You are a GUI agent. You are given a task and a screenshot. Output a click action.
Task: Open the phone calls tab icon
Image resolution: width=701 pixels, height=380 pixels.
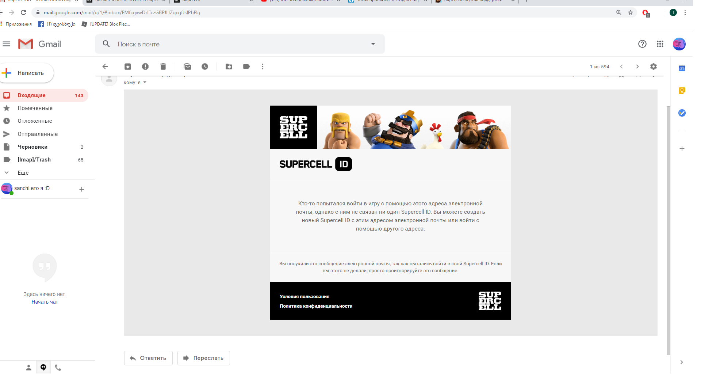[x=58, y=368]
